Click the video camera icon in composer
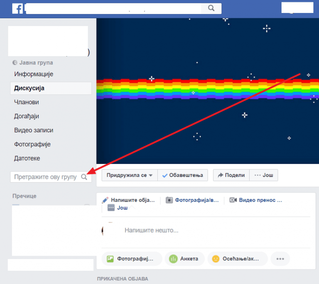This screenshot has height=284, width=319. [233, 200]
